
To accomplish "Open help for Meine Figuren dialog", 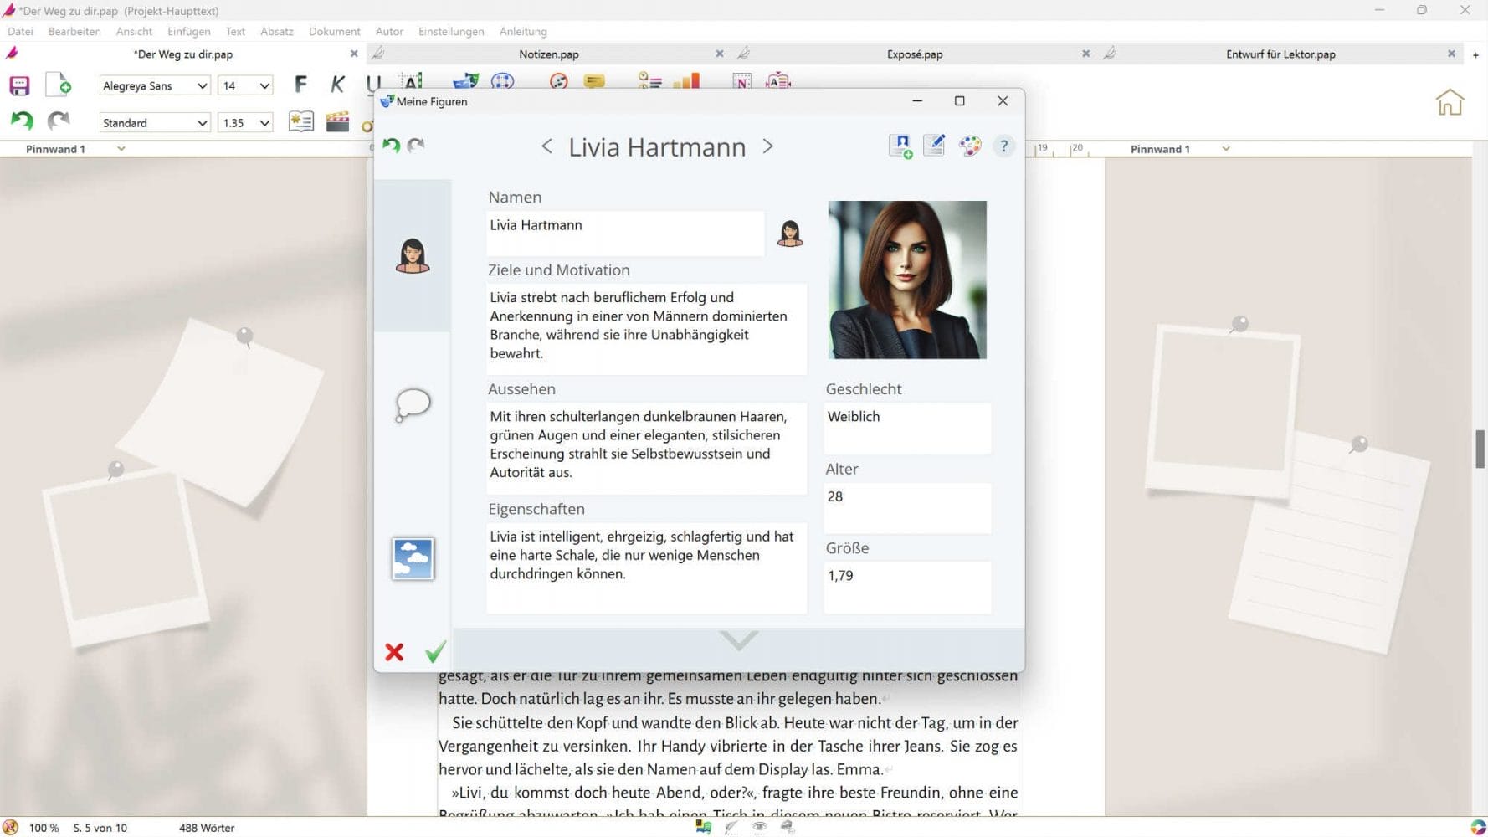I will pyautogui.click(x=1003, y=146).
